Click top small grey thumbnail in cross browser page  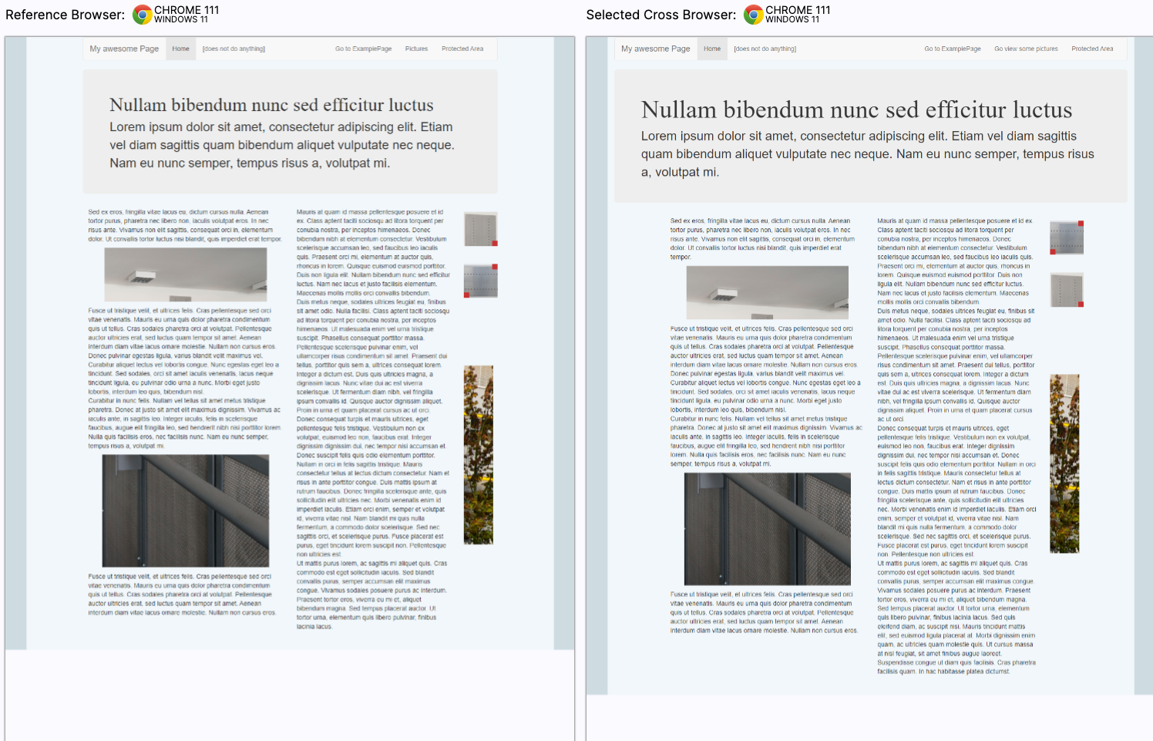point(1067,237)
